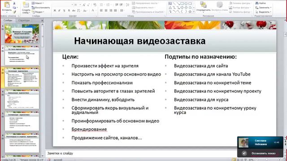The image size is (287, 161).
Task: Click the Arrange (Упорядочить) icon
Action: point(203,5)
